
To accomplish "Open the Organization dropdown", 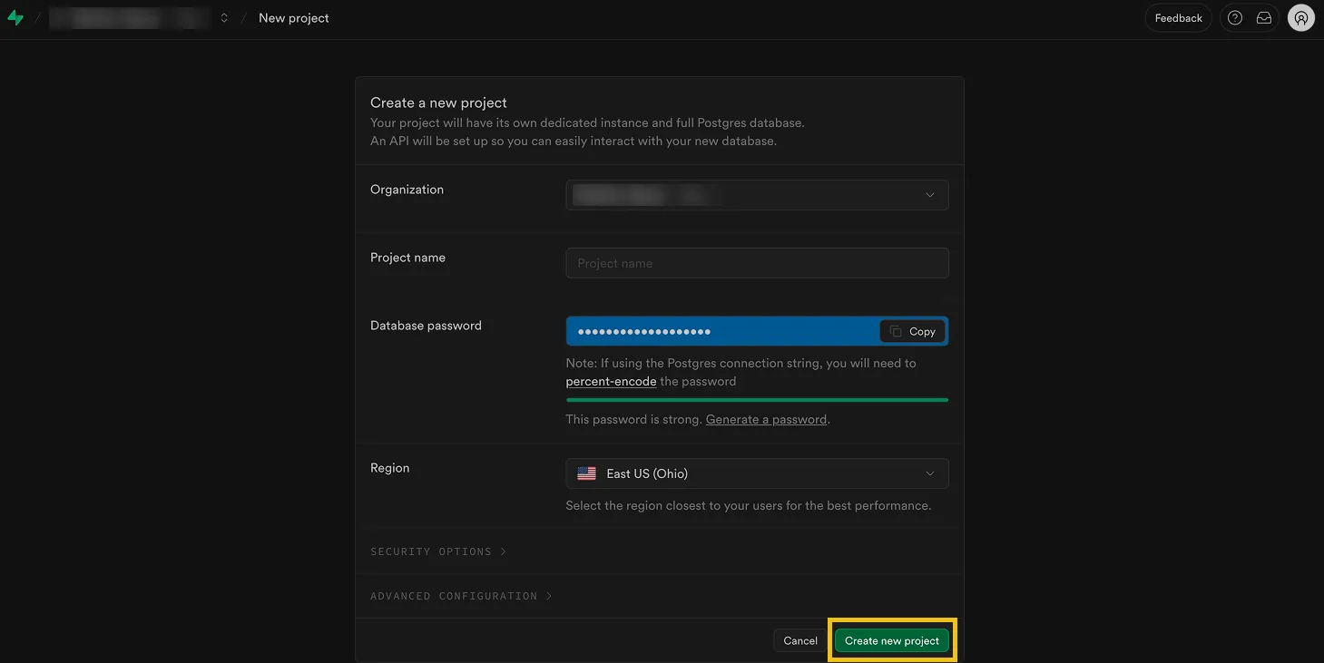I will [x=757, y=195].
